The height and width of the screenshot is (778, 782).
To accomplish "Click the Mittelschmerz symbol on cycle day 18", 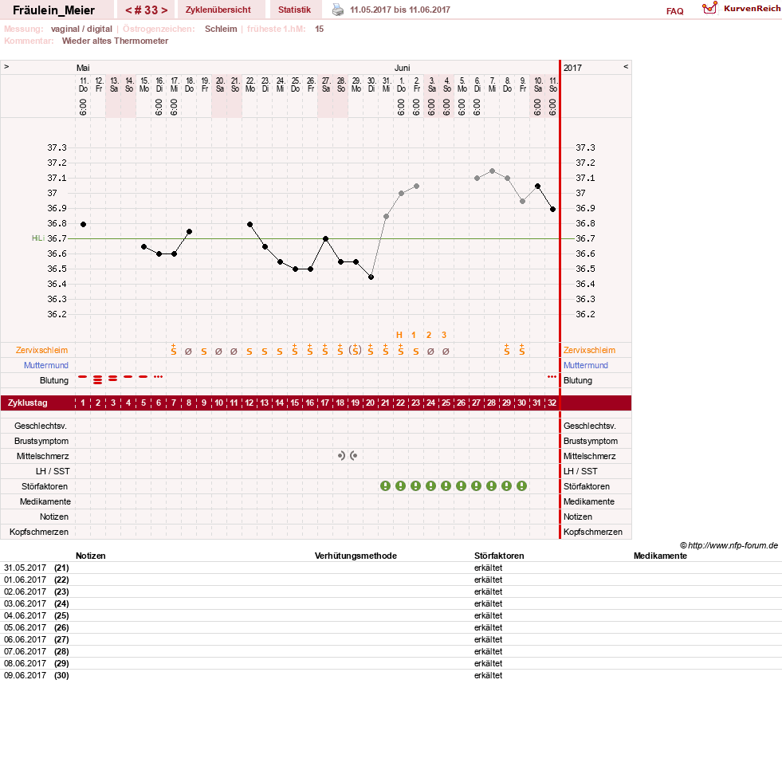I will (x=341, y=455).
